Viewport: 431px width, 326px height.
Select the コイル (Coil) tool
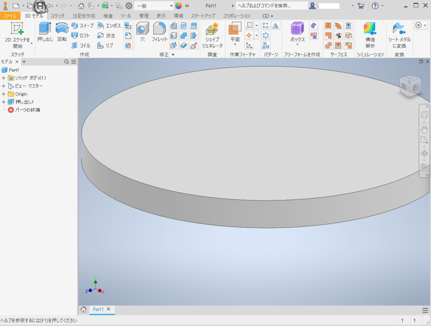point(81,46)
